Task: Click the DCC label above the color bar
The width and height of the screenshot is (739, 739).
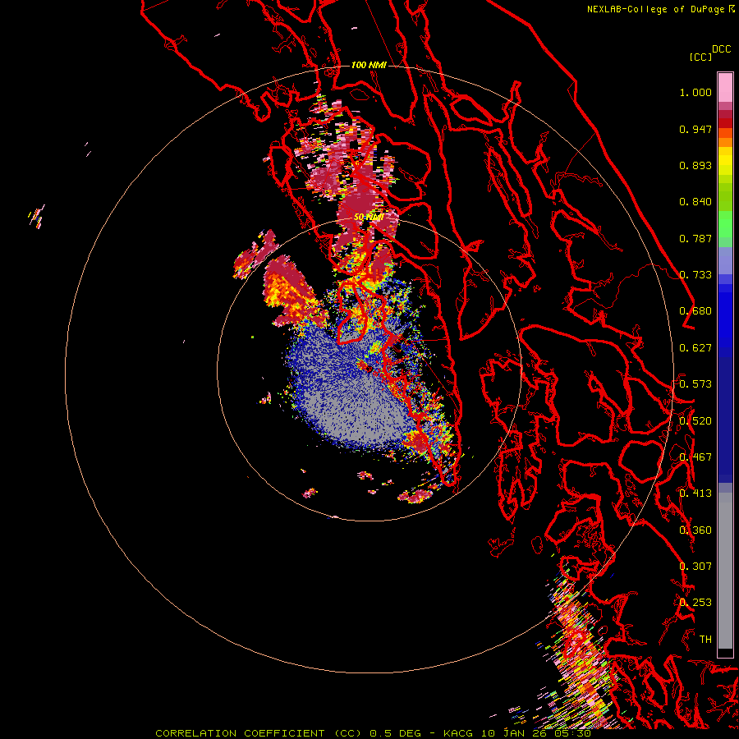Action: coord(721,49)
